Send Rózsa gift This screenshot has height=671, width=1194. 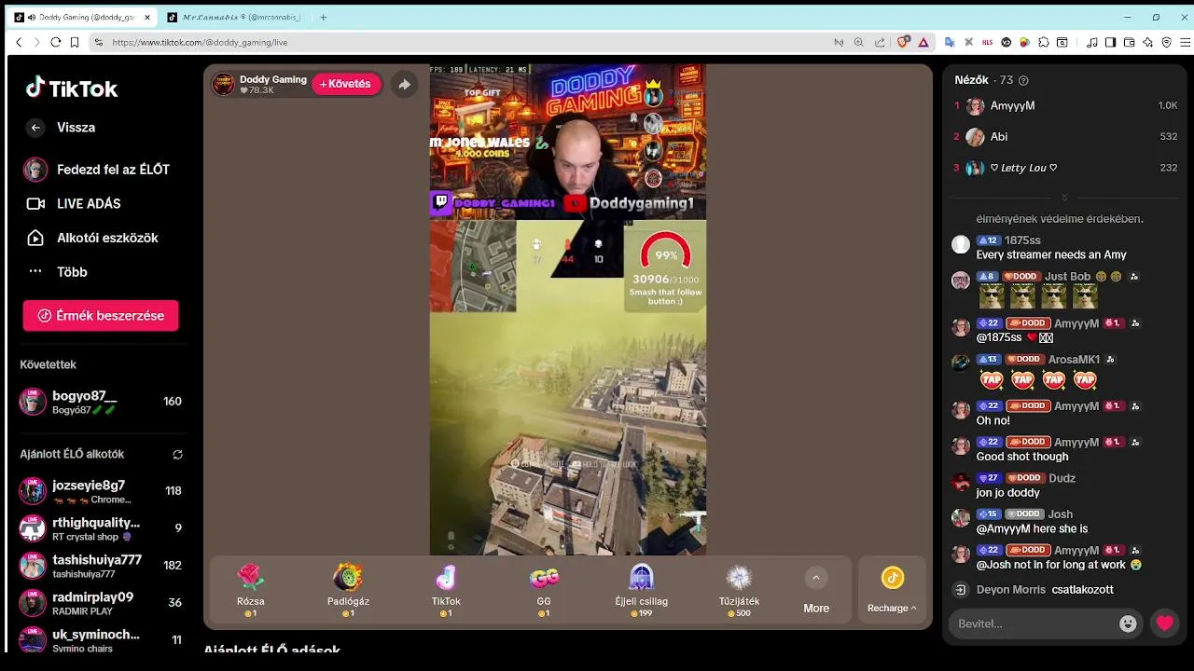(x=251, y=590)
